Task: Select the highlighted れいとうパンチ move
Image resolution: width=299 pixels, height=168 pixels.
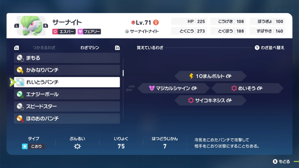Action: (x=67, y=82)
